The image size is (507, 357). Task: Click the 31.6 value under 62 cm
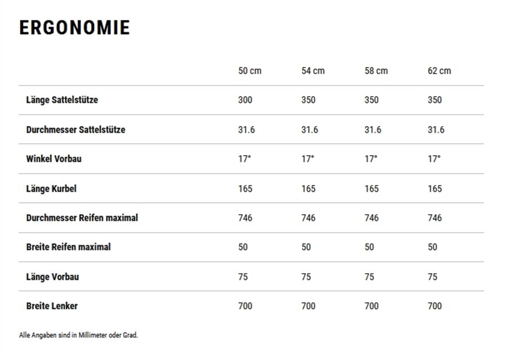(x=436, y=130)
